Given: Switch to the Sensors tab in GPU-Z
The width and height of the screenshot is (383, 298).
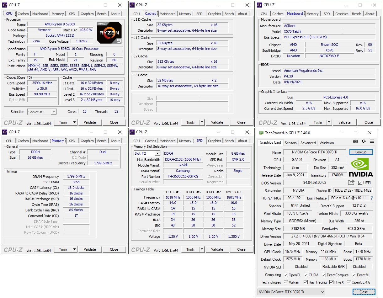Looking at the screenshot, I should [x=290, y=143].
